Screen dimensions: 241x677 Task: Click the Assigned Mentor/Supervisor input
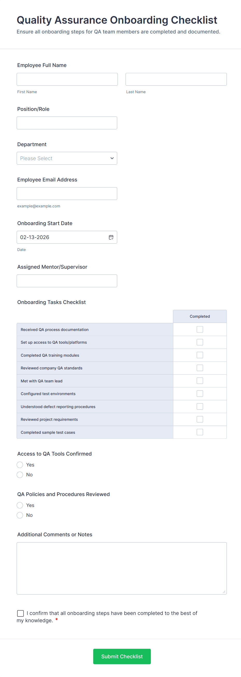coord(67,281)
